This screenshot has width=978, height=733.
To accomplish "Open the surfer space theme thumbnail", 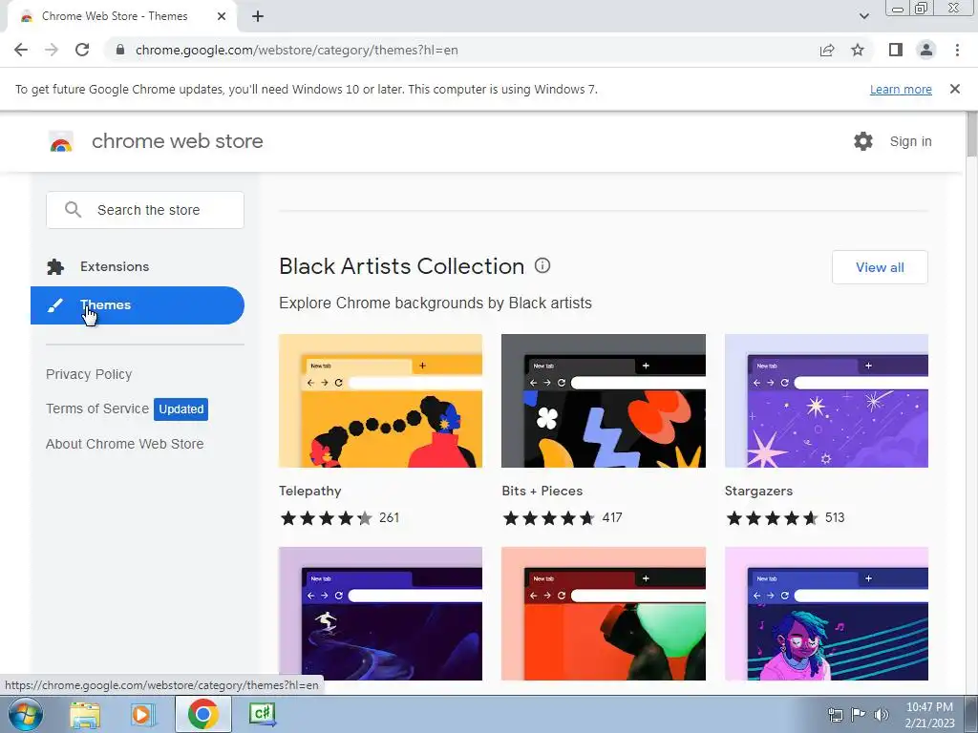I will [380, 614].
